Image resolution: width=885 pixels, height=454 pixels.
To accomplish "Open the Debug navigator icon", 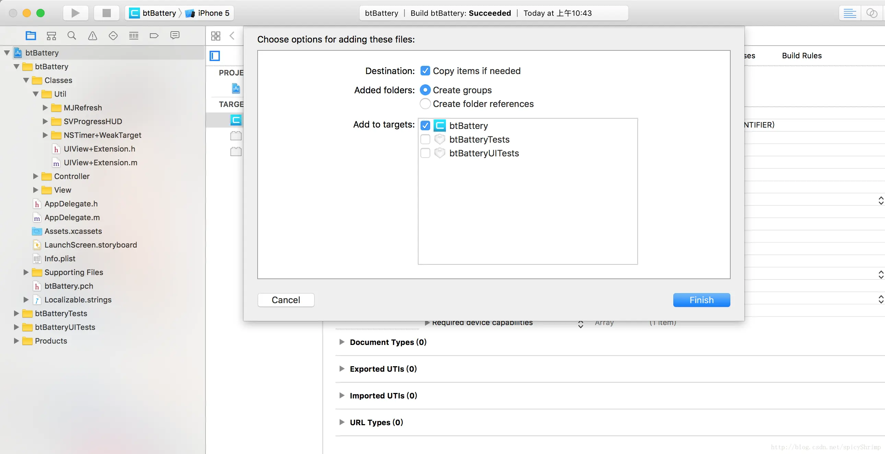I will coord(134,35).
